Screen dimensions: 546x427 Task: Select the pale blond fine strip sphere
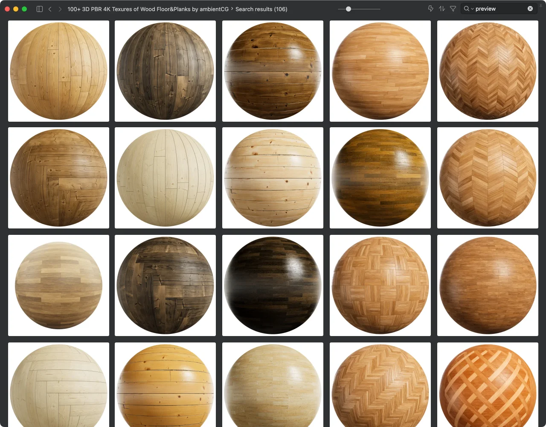[273, 385]
